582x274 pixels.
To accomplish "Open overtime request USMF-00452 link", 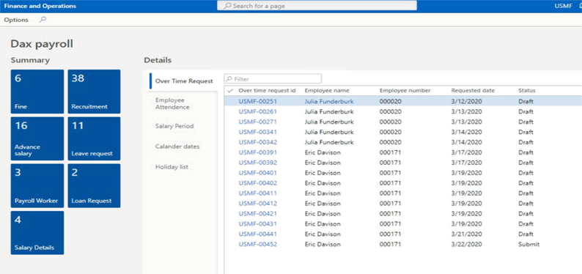I will (257, 245).
